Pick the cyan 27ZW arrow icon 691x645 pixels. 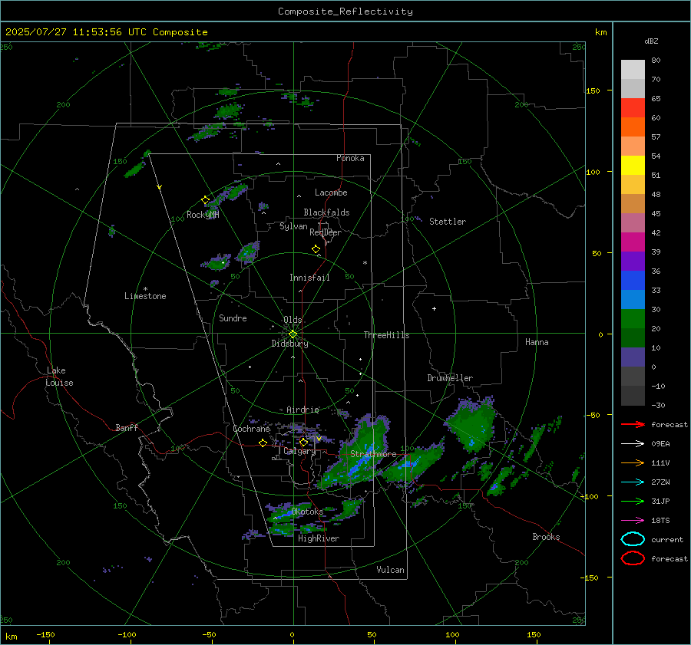point(633,482)
